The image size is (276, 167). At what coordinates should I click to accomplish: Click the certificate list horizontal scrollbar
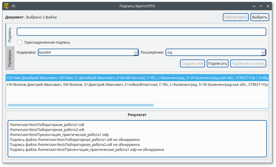pos(80,105)
